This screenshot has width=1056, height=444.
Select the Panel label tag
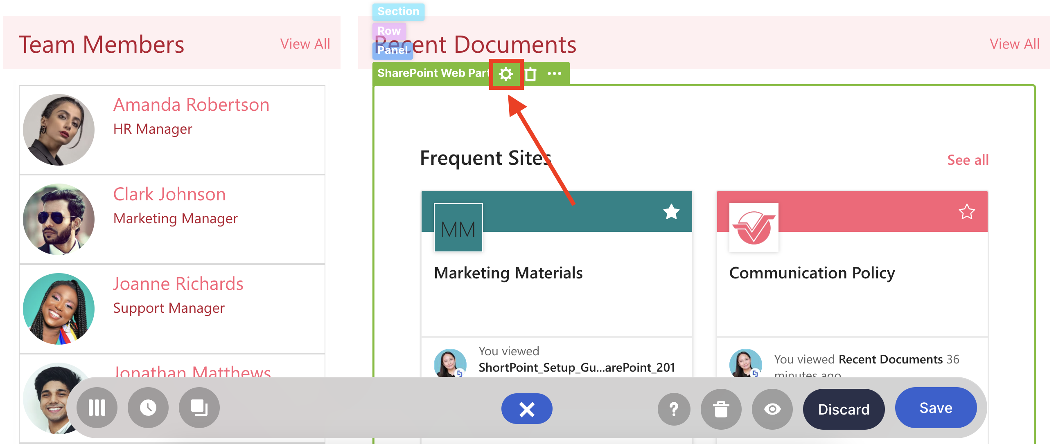pyautogui.click(x=392, y=50)
